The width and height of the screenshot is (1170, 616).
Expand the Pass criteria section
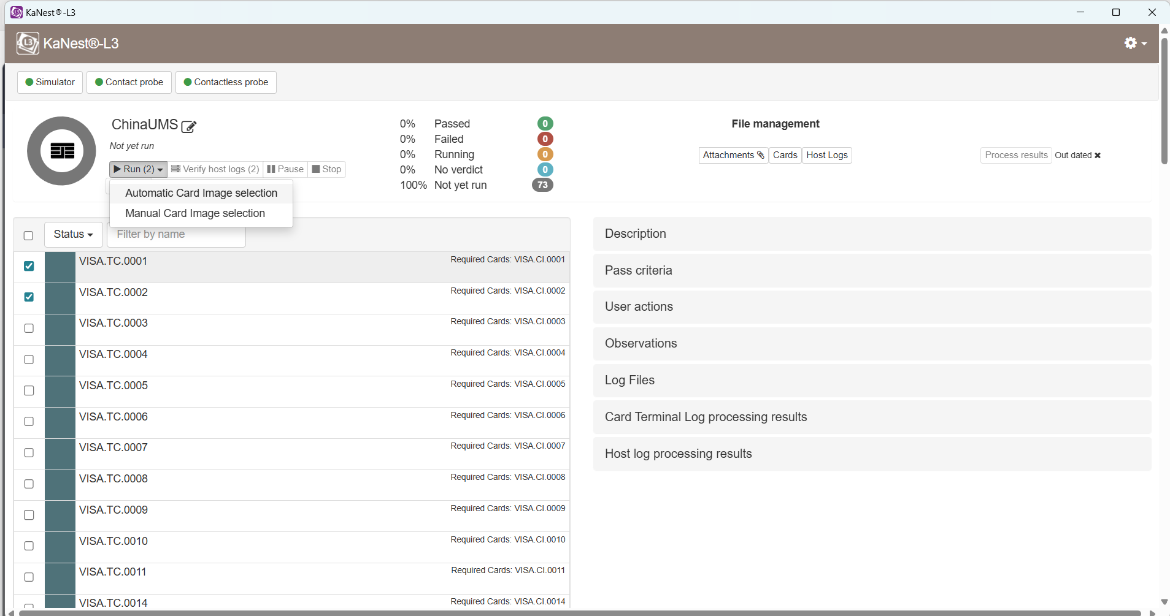(872, 270)
